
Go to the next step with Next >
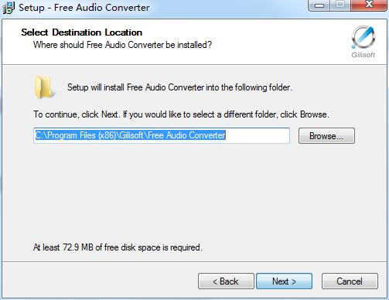[x=284, y=281]
